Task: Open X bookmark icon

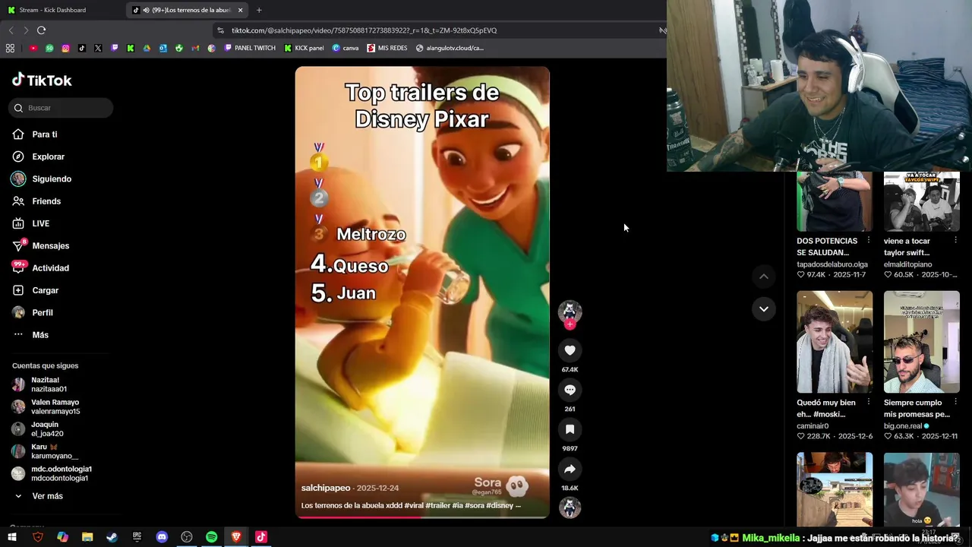Action: (98, 48)
